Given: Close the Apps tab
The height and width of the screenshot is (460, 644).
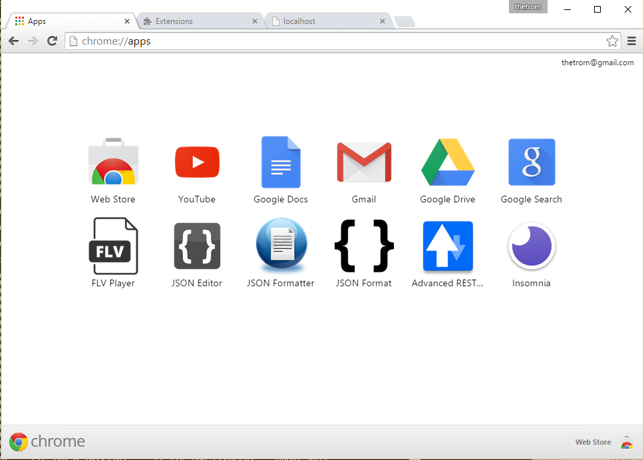Looking at the screenshot, I should point(127,21).
